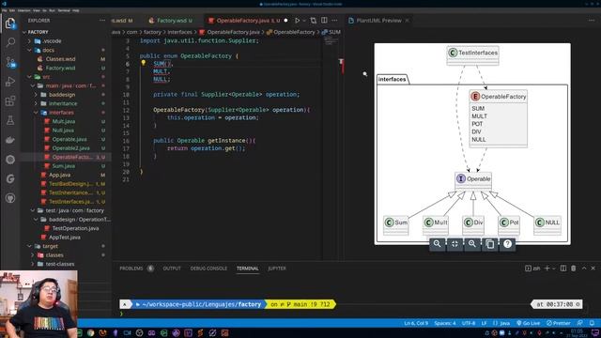Open PlantUML Preview actions ellipsis
Viewport: 601px width, 338px height.
pyautogui.click(x=592, y=21)
